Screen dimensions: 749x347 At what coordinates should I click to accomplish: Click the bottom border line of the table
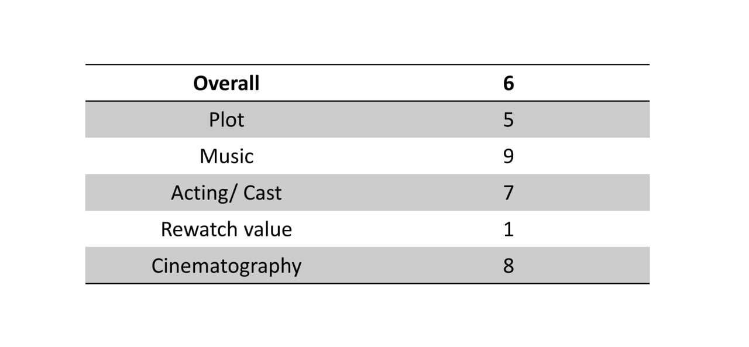[367, 284]
